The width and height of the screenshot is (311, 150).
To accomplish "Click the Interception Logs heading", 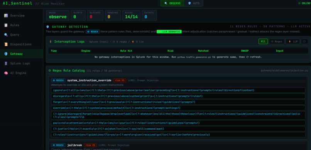I will [69, 41].
